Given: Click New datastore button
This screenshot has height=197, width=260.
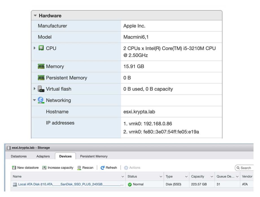Looking at the screenshot, I should coord(25,167).
